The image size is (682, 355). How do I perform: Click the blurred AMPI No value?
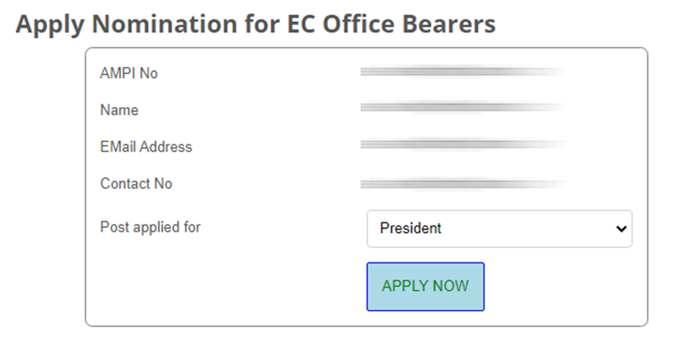463,72
